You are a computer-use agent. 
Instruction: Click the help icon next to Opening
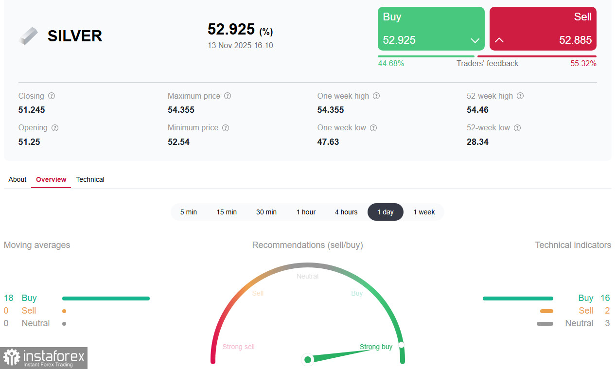[54, 127]
